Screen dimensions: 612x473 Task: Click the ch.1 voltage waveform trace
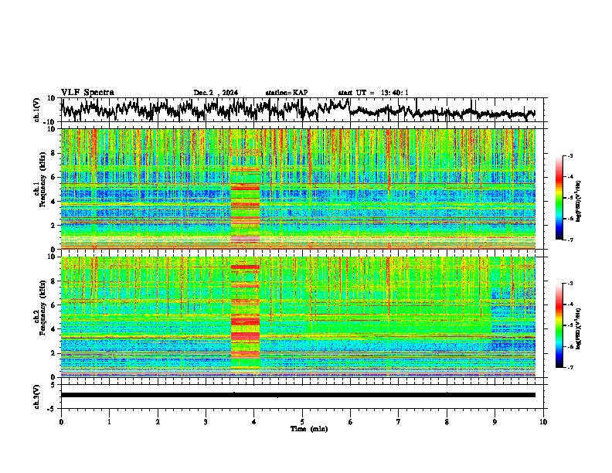point(297,109)
